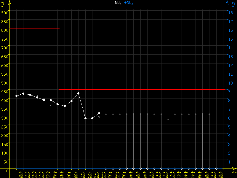Click the peak data point on 2.4.2017

click(x=79, y=93)
